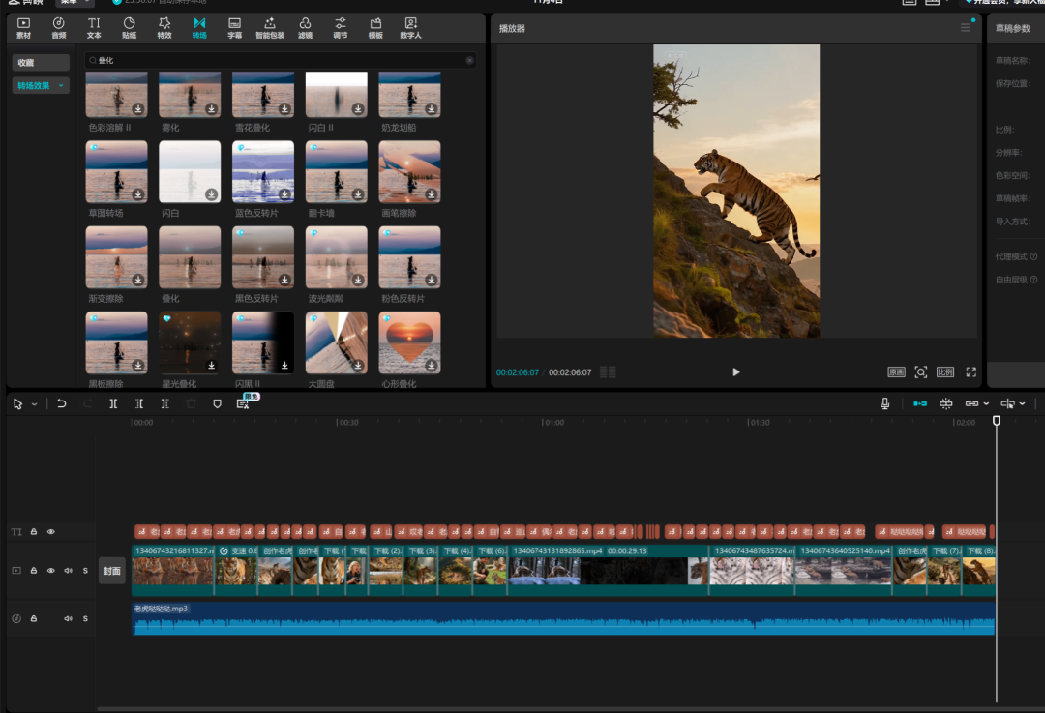Open the 数字人 digital human panel
This screenshot has width=1045, height=713.
pos(410,27)
